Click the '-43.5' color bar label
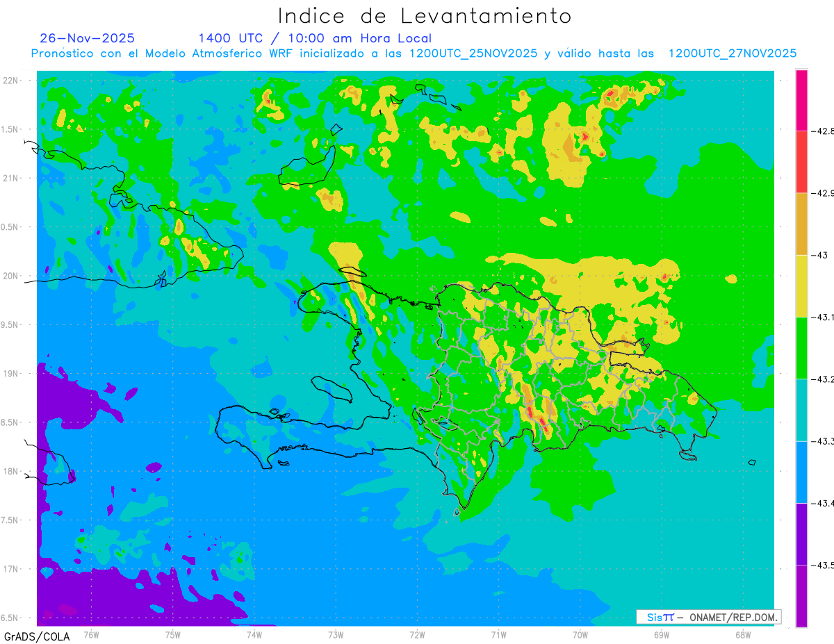This screenshot has width=834, height=644. point(822,565)
